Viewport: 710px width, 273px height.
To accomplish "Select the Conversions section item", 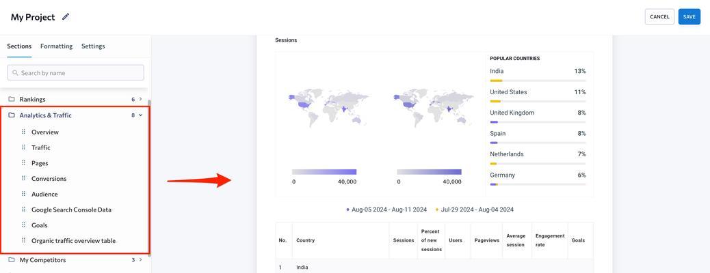I will pos(49,179).
